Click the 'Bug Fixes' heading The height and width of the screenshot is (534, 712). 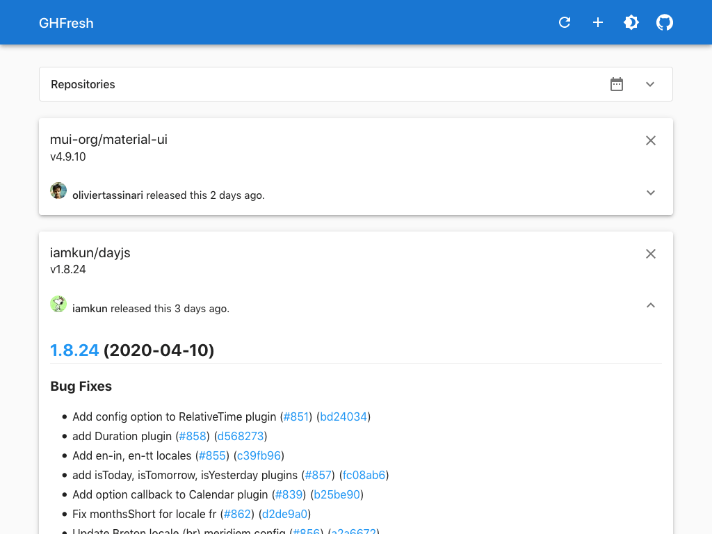[x=81, y=386]
